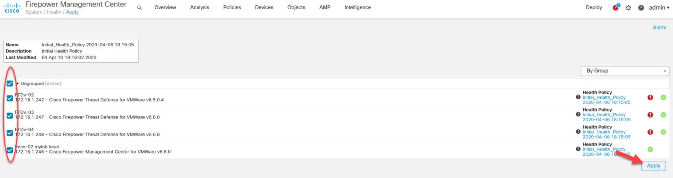Click the Deploy button
The image size is (673, 178).
[594, 7]
